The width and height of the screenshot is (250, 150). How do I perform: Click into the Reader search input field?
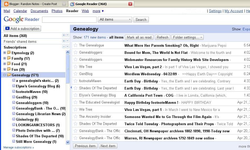69,20
